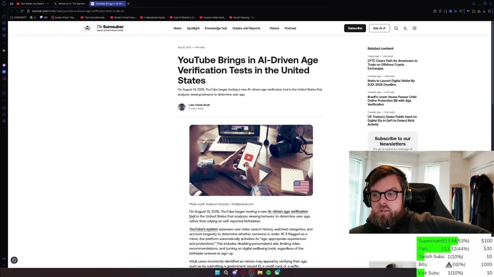Click the snapshot capture icon in toolbar
Screen dimensions: 494x277
coord(445,11)
